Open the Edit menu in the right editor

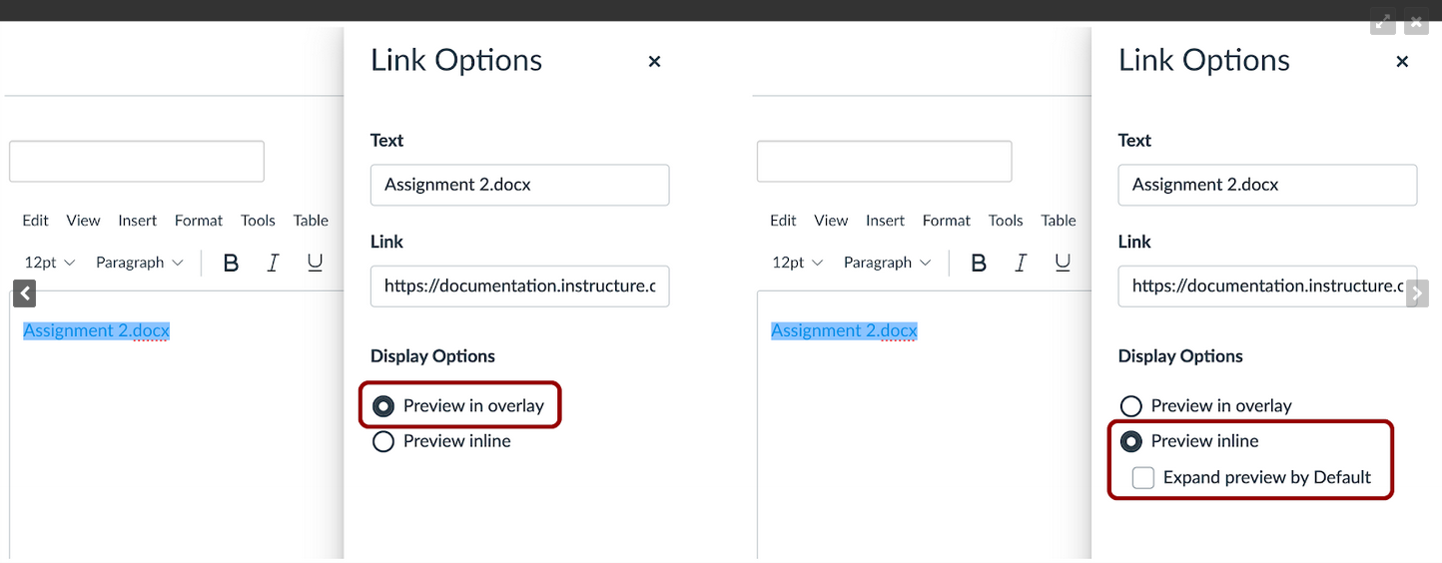[x=784, y=221]
